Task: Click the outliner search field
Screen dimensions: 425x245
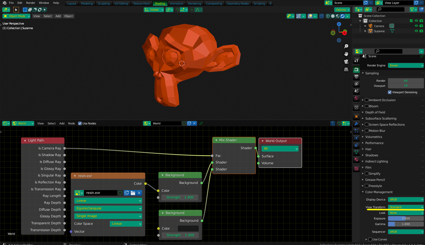Action: [x=391, y=9]
